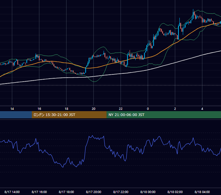Click the London 15:30-21:00 JST session band
Screen dimensions: 221x195
69,115
